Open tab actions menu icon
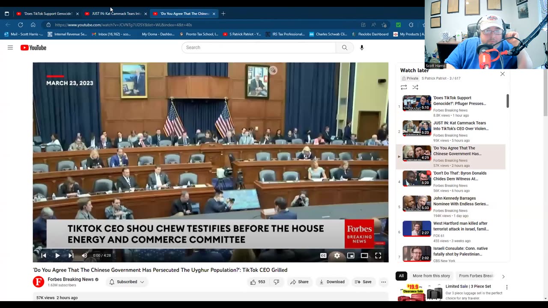The image size is (548, 308). (x=6, y=14)
